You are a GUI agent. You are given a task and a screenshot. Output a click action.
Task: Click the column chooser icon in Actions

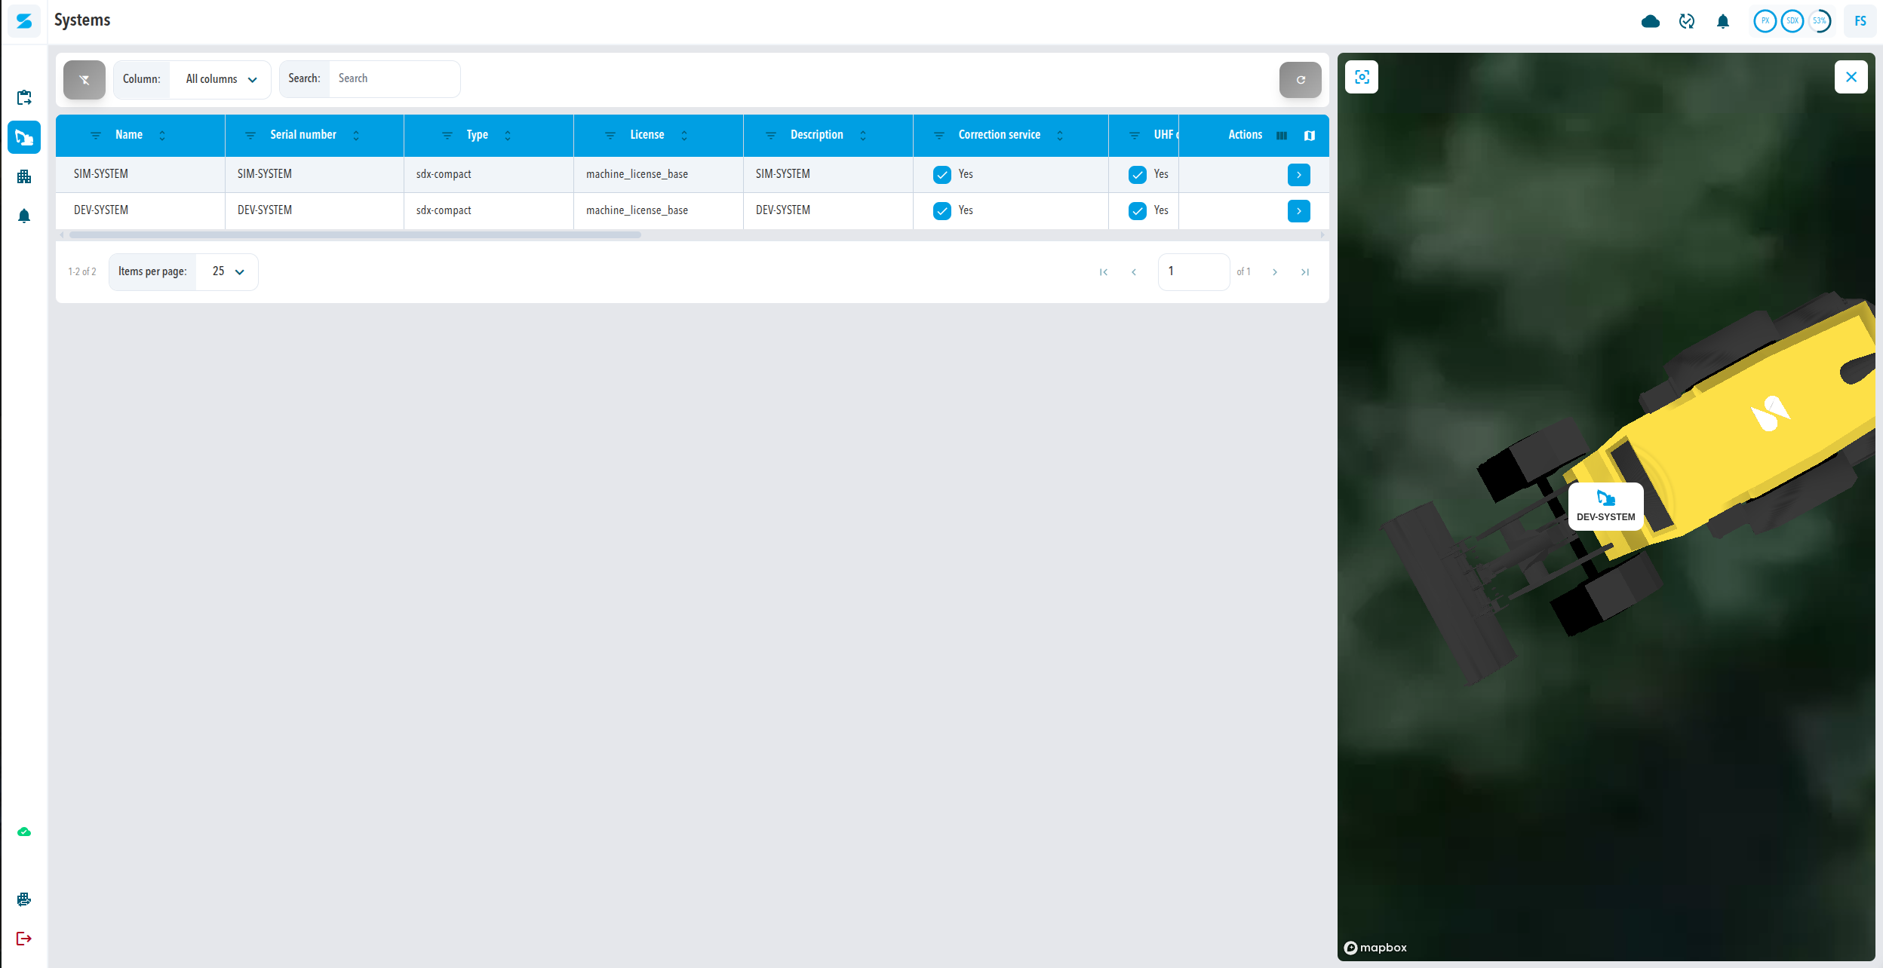1282,136
